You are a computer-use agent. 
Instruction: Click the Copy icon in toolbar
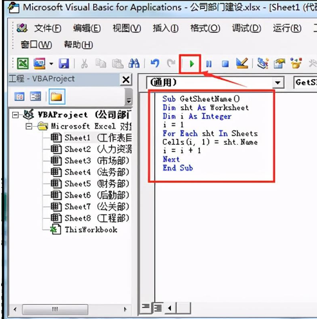point(100,63)
